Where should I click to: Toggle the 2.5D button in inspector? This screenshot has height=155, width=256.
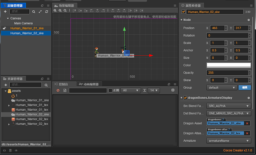[248, 12]
